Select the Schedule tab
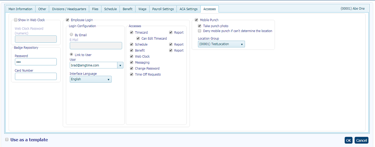375x147 pixels. [110, 9]
